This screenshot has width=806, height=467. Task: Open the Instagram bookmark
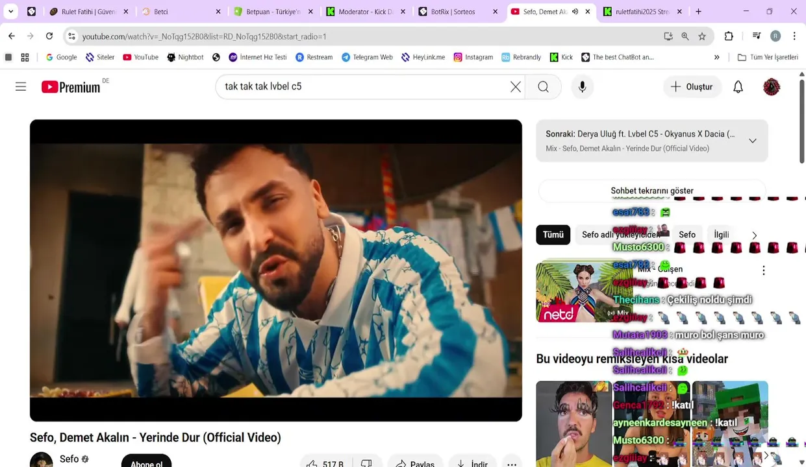(473, 57)
